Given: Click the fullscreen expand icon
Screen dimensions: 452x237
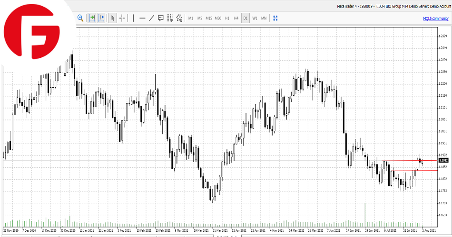Looking at the screenshot, I should (x=275, y=18).
